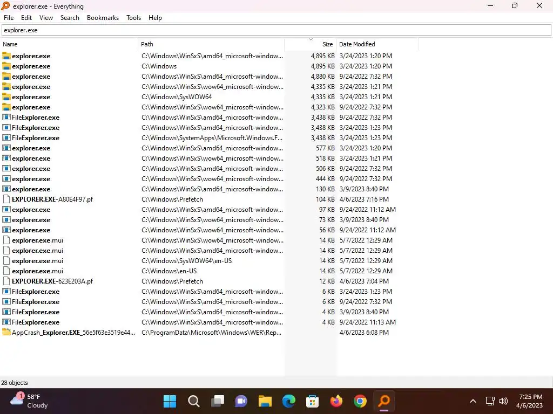Open the Tools menu
This screenshot has width=553, height=414.
[133, 18]
